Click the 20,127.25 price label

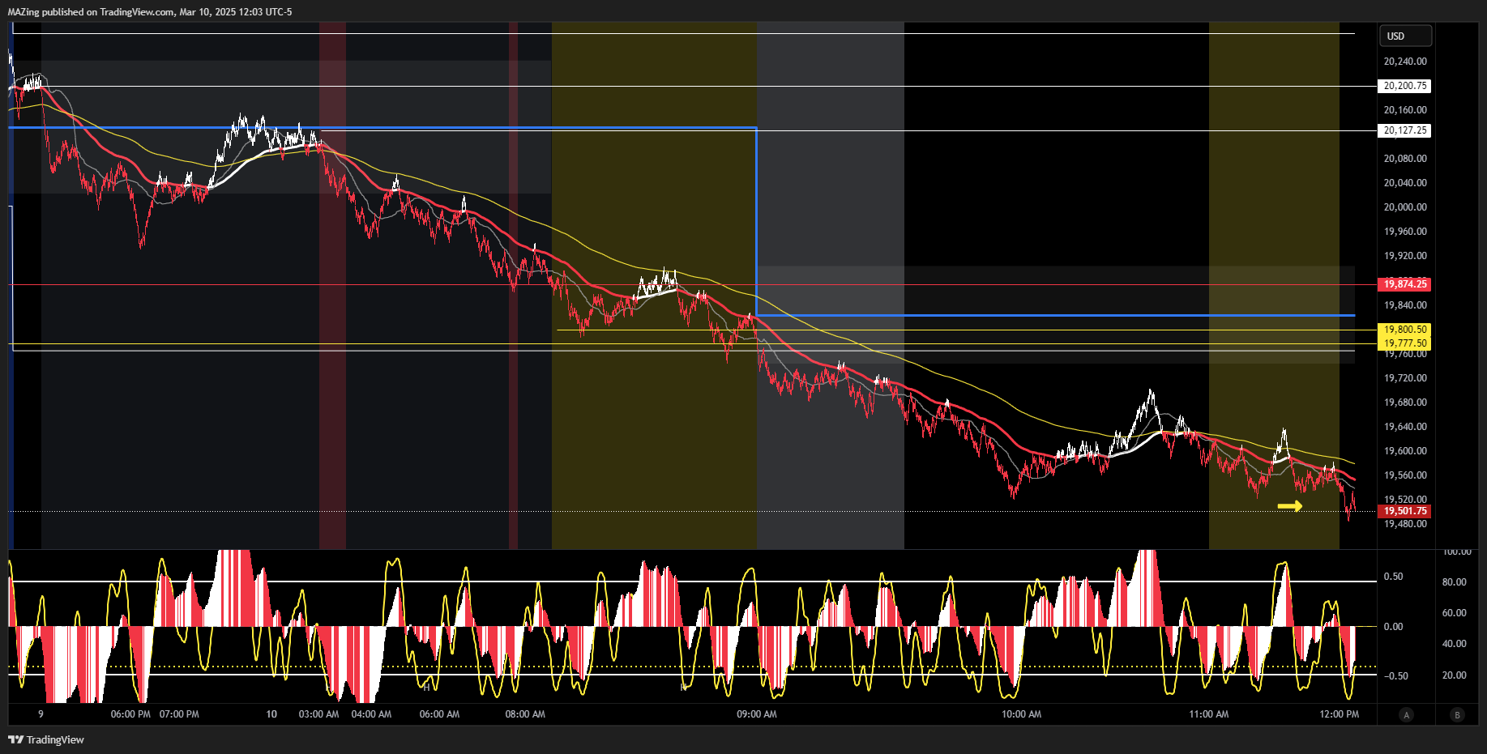pos(1404,130)
